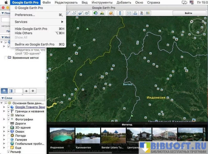
Task: Select the Калимантан tour thumbnail
Action: point(88,137)
